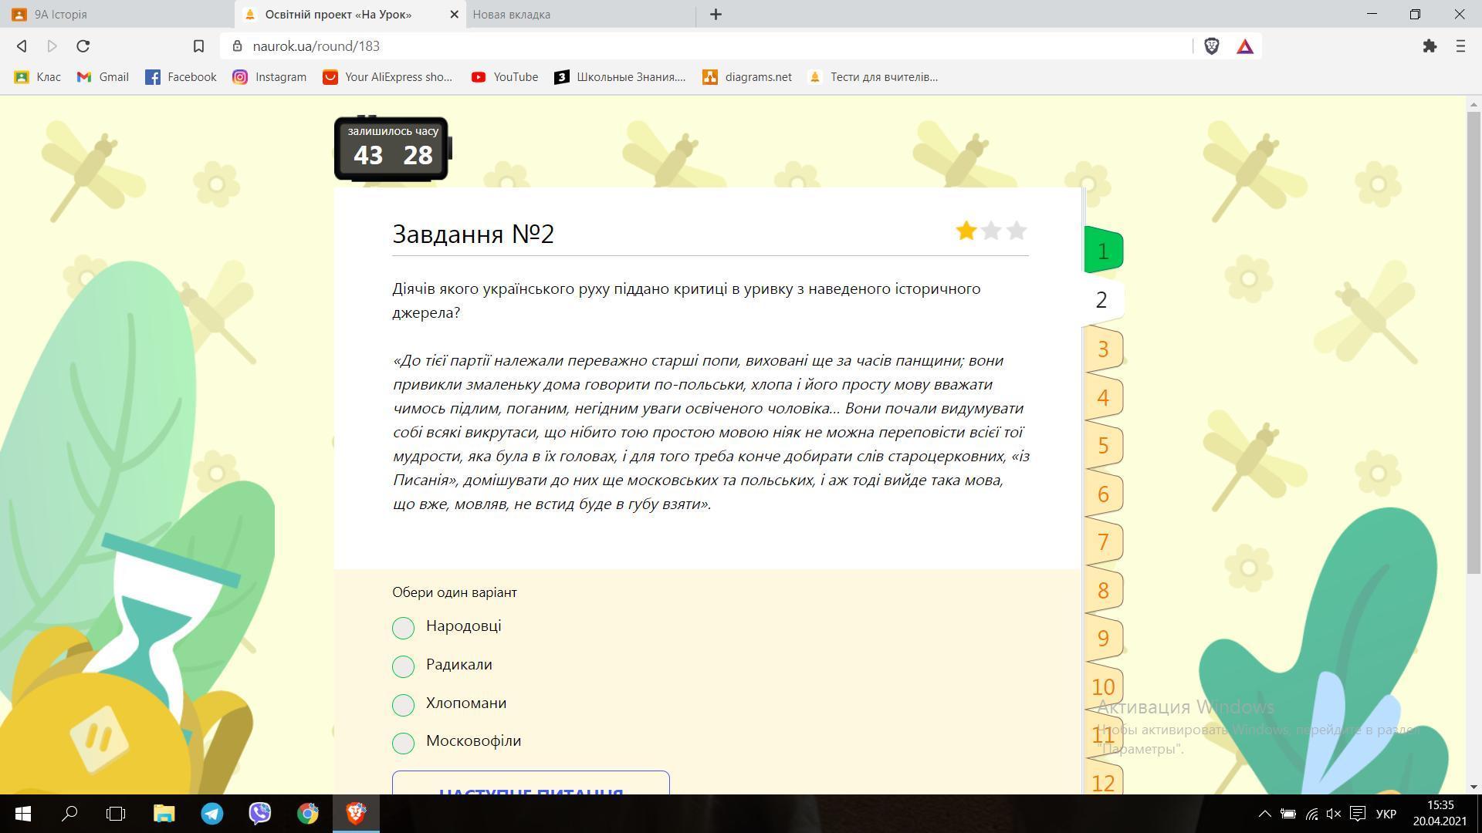1482x833 pixels.
Task: Click the page vertical scrollbar thumb
Action: [1474, 341]
